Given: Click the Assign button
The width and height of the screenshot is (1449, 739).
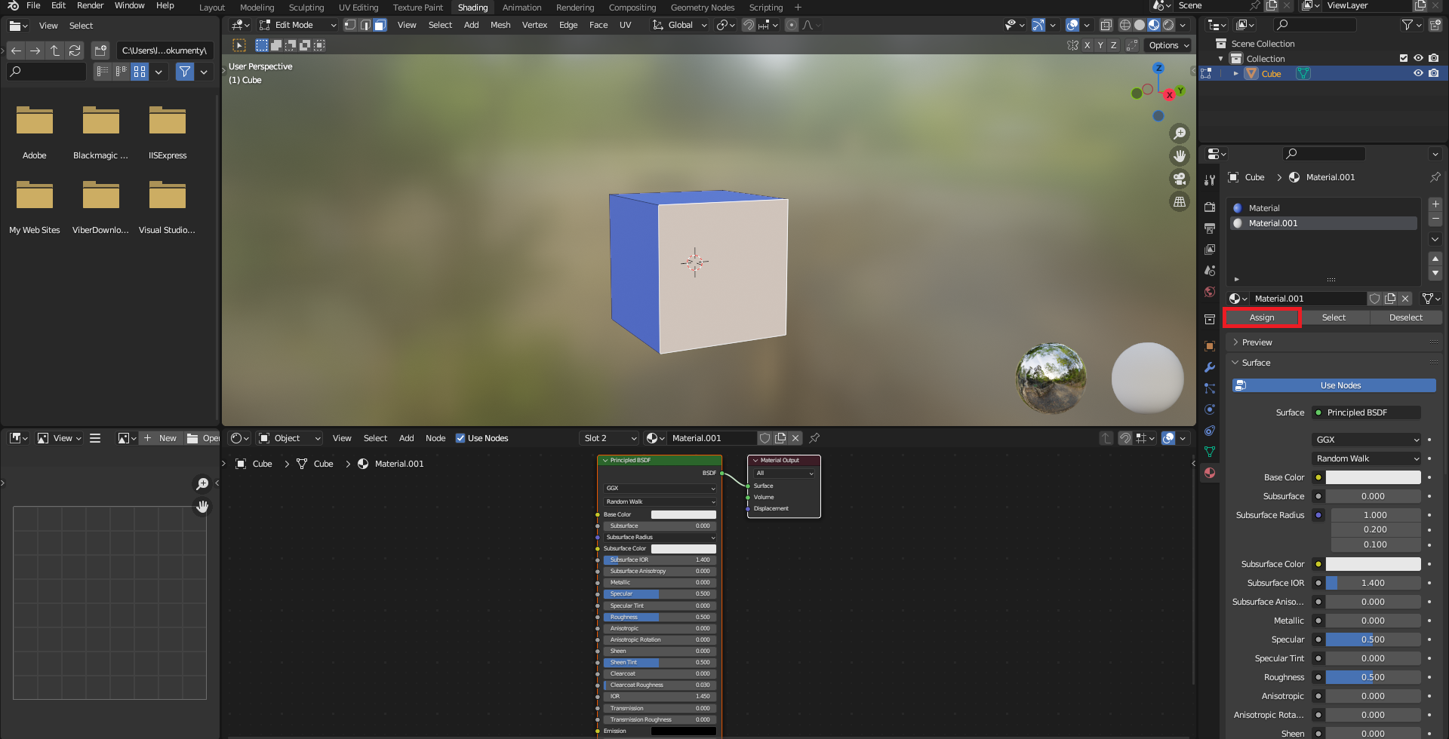Looking at the screenshot, I should coord(1261,317).
